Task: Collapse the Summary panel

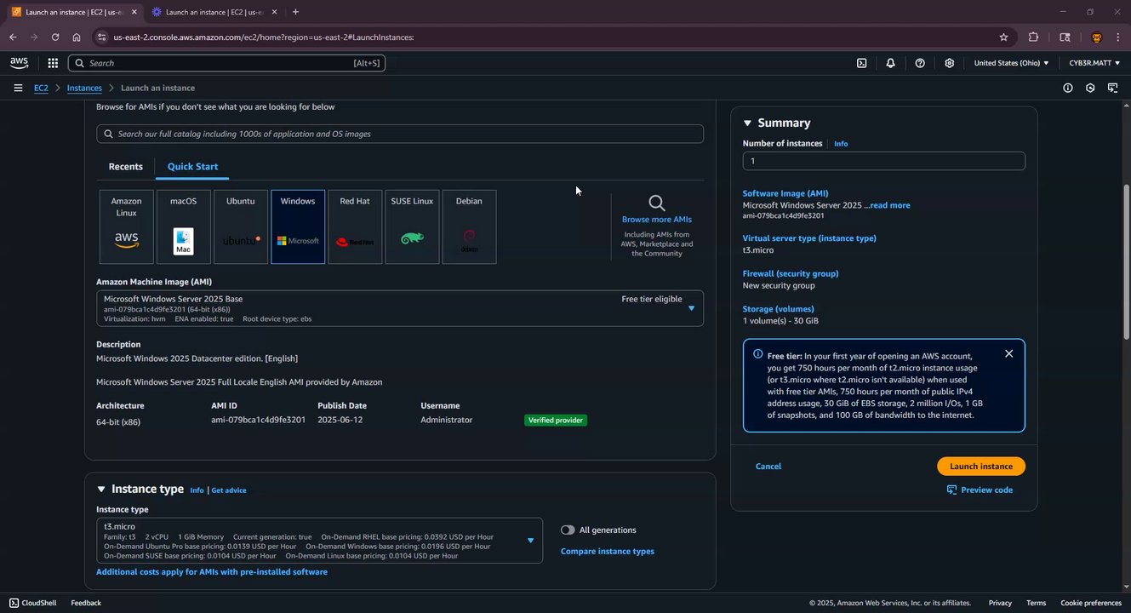Action: pyautogui.click(x=747, y=123)
